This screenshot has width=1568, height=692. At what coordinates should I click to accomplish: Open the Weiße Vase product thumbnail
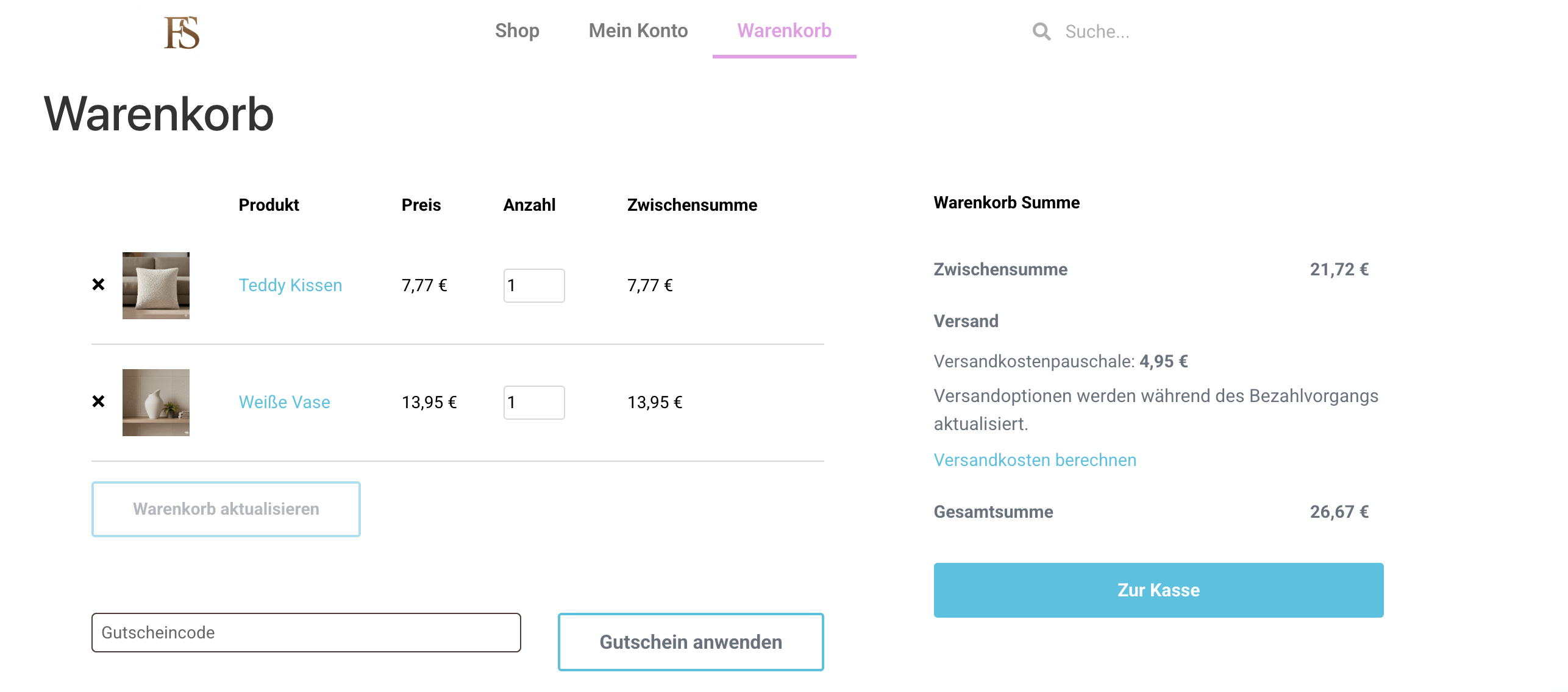(x=156, y=403)
